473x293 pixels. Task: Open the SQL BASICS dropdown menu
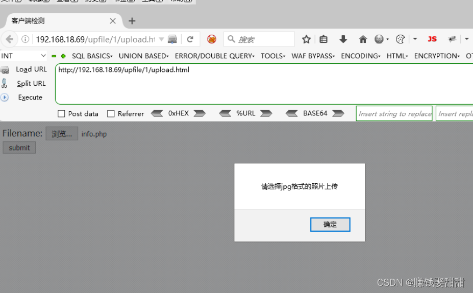pyautogui.click(x=92, y=56)
